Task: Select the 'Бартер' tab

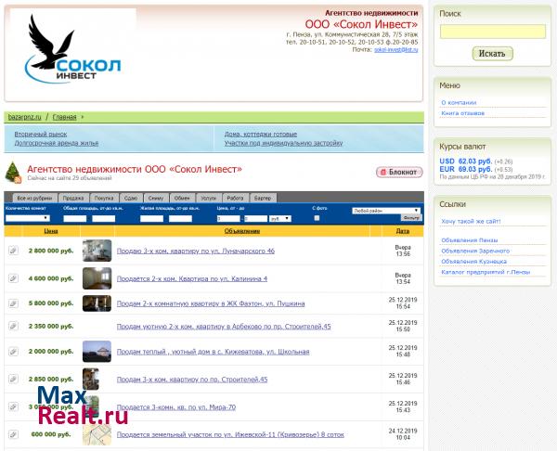Action: 263,198
